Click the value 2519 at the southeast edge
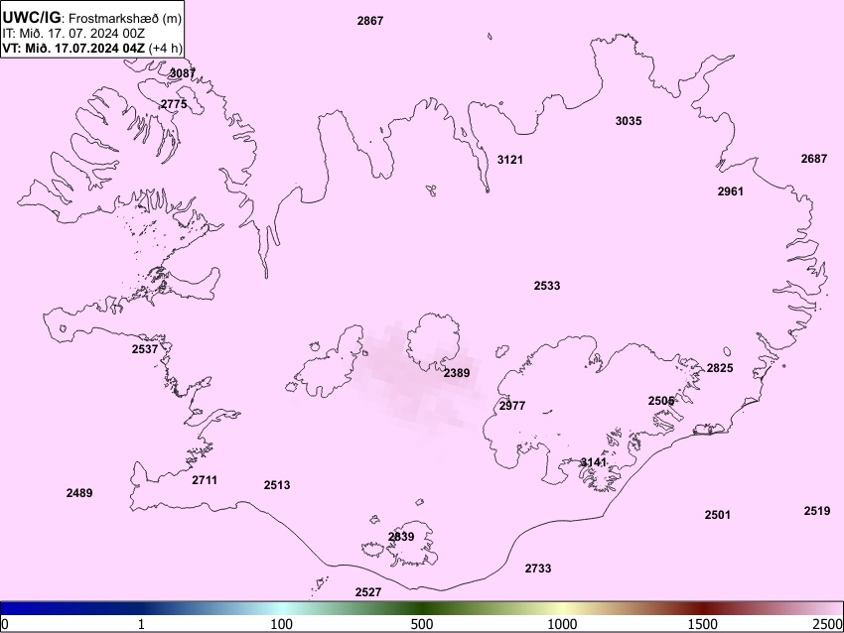Screen dimensions: 844x633 point(817,511)
